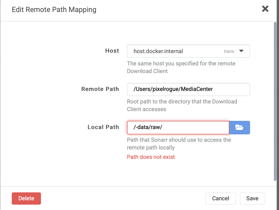Click the host.docker.internal value in Host

(x=158, y=51)
